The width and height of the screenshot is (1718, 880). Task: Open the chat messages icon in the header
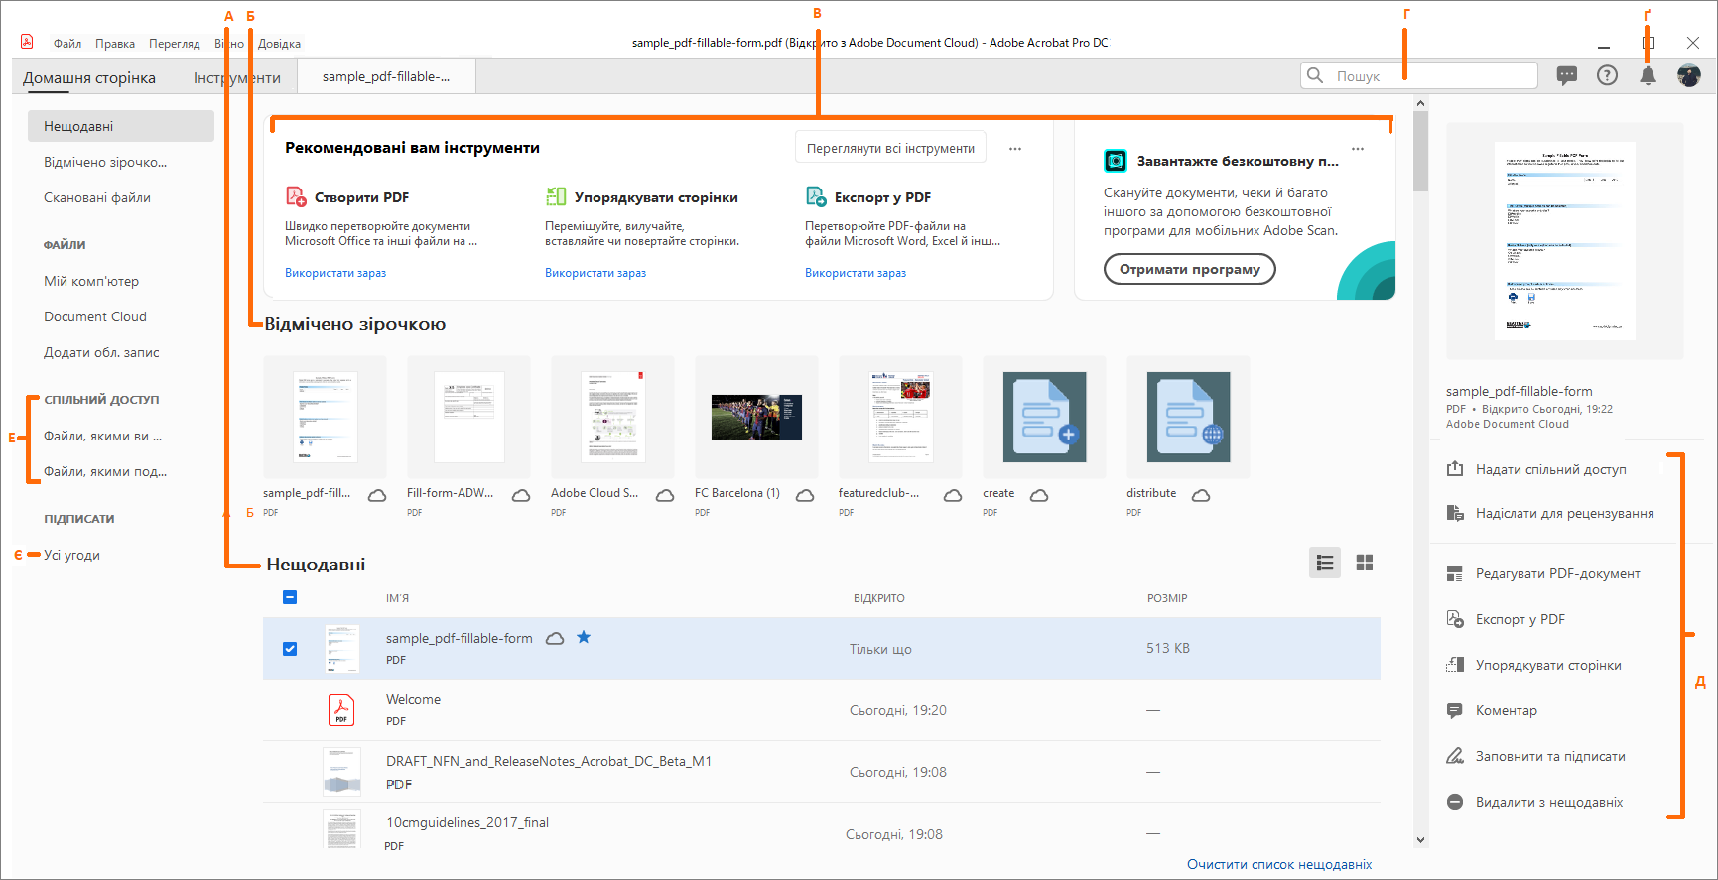(x=1567, y=75)
